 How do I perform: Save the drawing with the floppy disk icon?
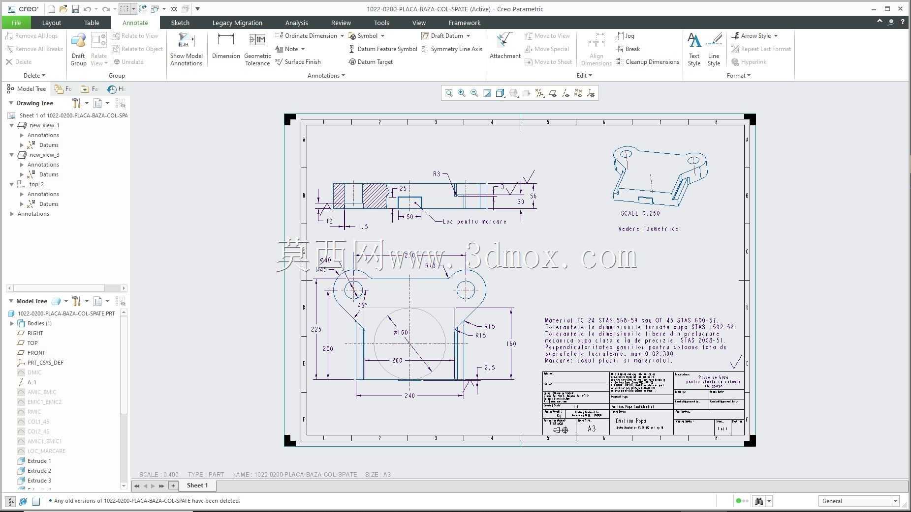pyautogui.click(x=75, y=9)
